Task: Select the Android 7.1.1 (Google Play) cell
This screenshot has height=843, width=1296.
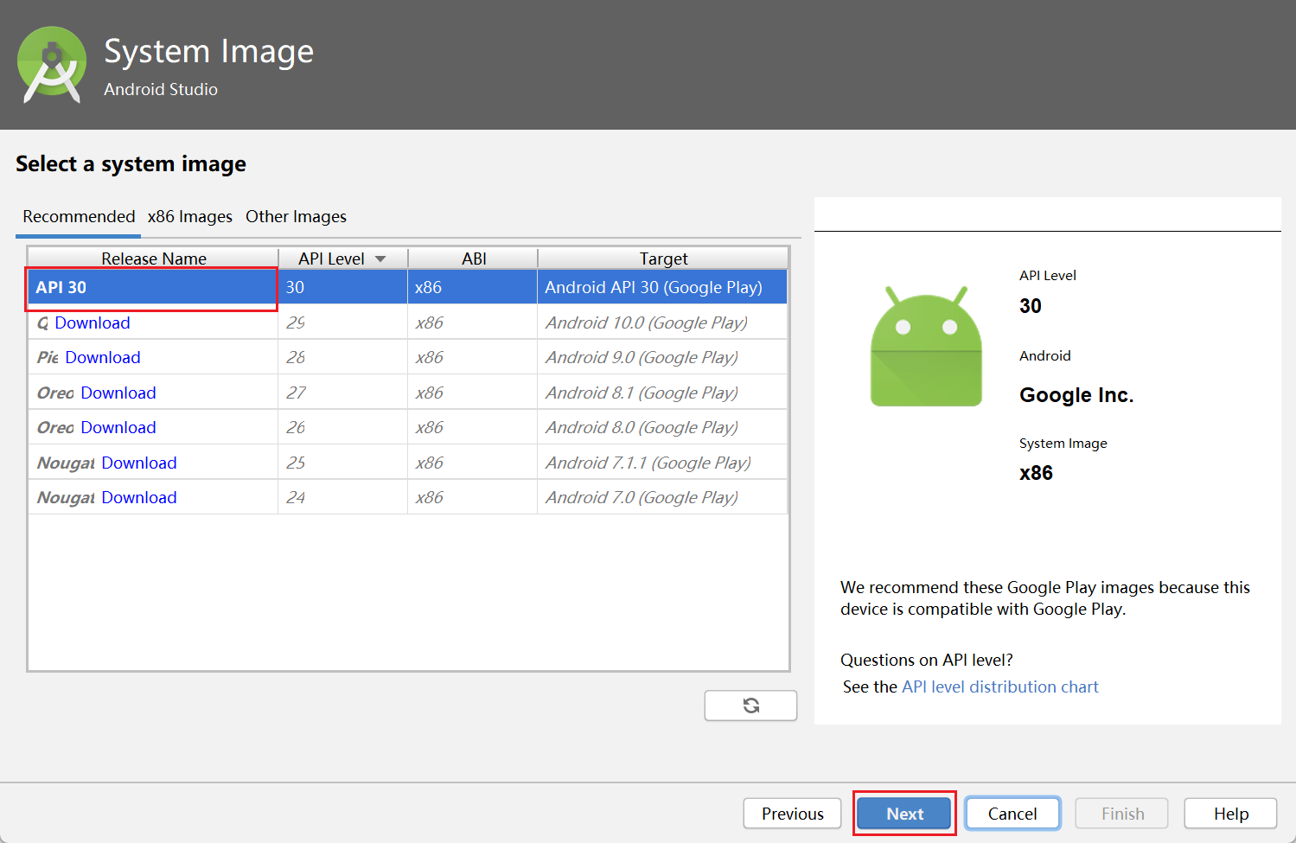Action: (662, 463)
